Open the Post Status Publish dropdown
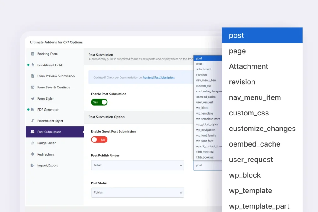This screenshot has height=212, width=318. 138,192
